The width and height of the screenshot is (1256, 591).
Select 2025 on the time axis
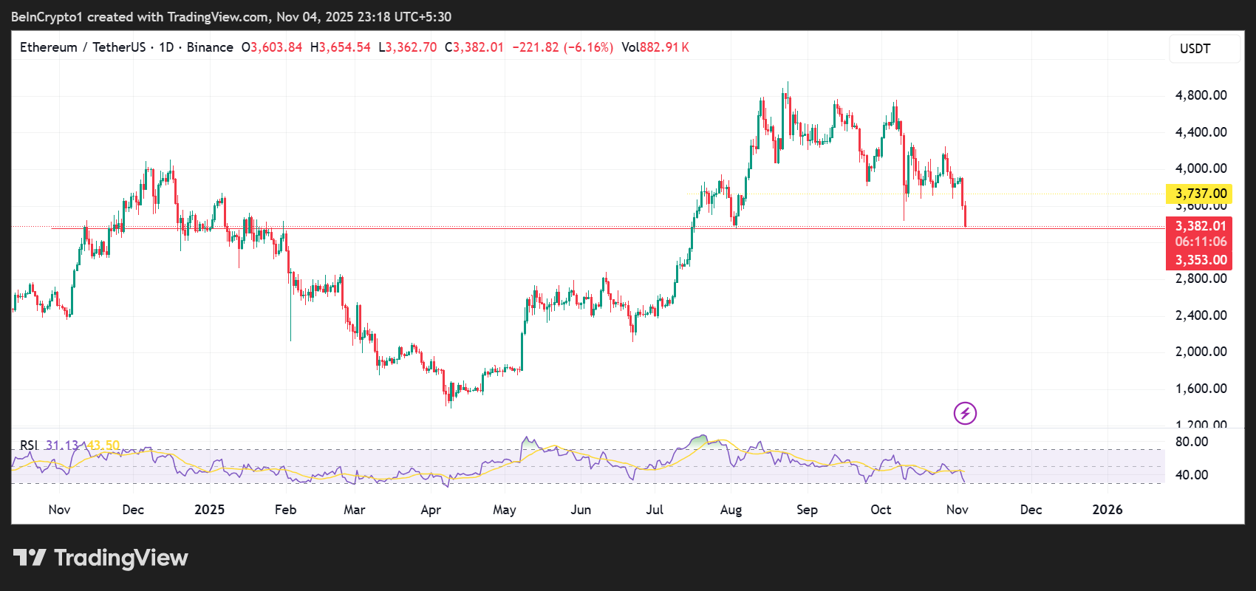pyautogui.click(x=209, y=510)
